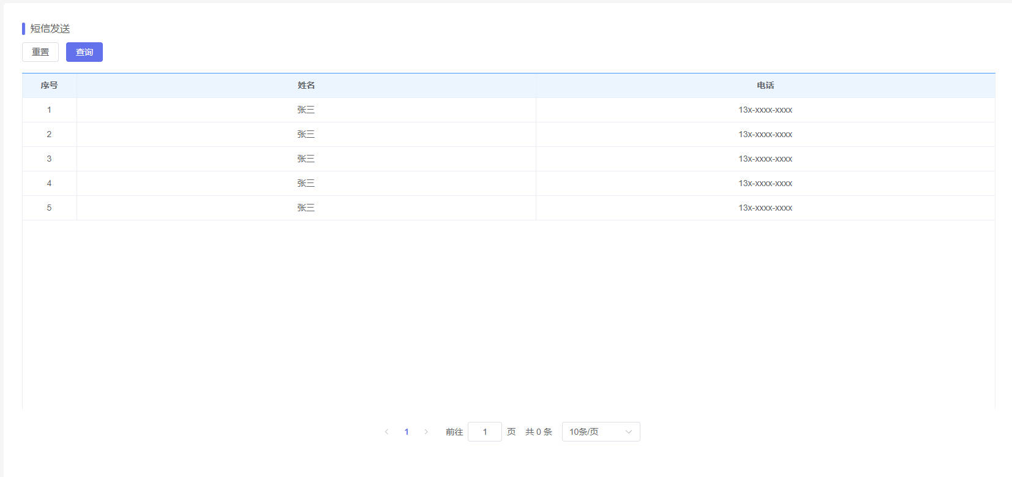Select page 1 in pagination

coord(407,432)
